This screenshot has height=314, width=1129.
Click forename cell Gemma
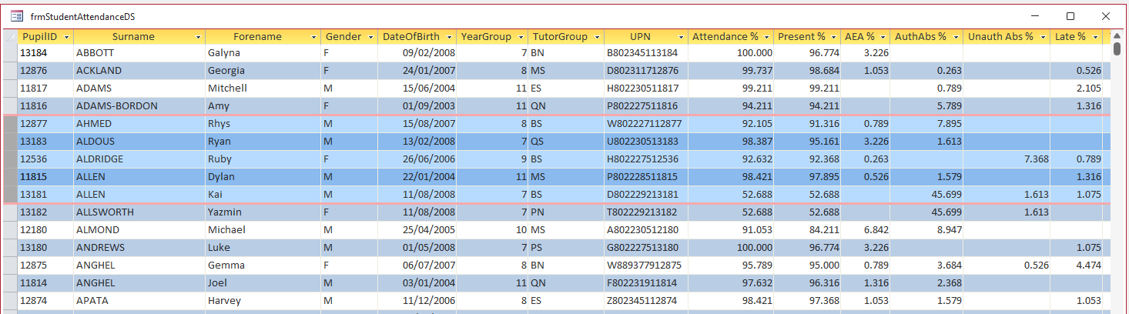pos(263,266)
